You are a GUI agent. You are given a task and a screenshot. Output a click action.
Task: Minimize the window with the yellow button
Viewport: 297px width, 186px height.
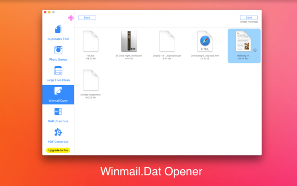tap(49, 12)
